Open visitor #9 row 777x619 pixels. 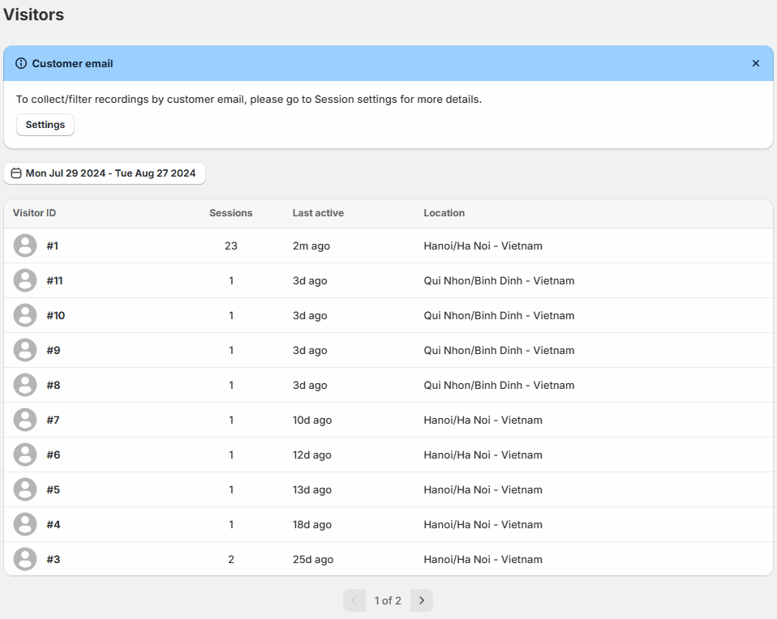pyautogui.click(x=53, y=350)
